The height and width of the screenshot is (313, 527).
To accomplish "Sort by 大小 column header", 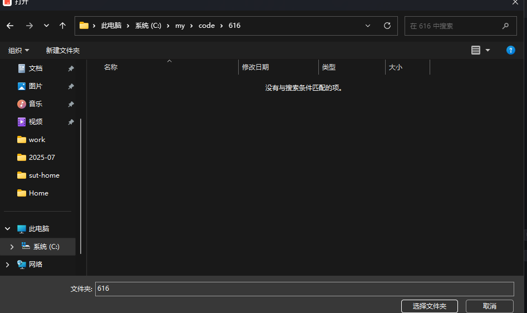I will [396, 67].
